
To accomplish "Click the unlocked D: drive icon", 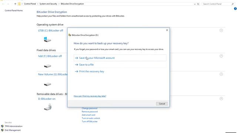I will (48, 107).
